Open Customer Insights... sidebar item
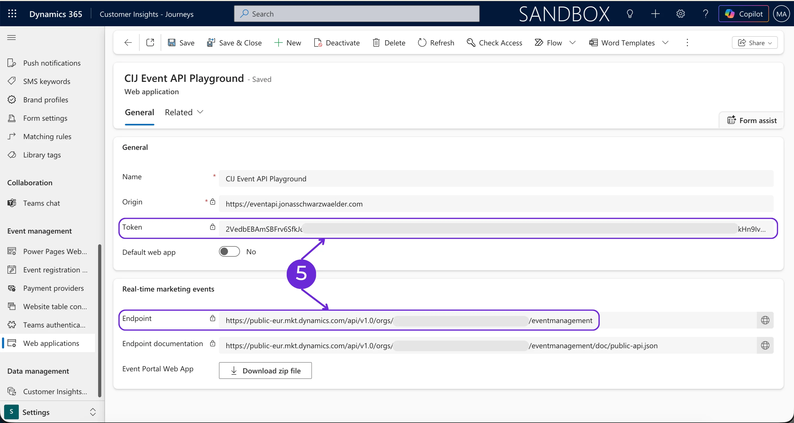This screenshot has height=423, width=794. pos(48,392)
